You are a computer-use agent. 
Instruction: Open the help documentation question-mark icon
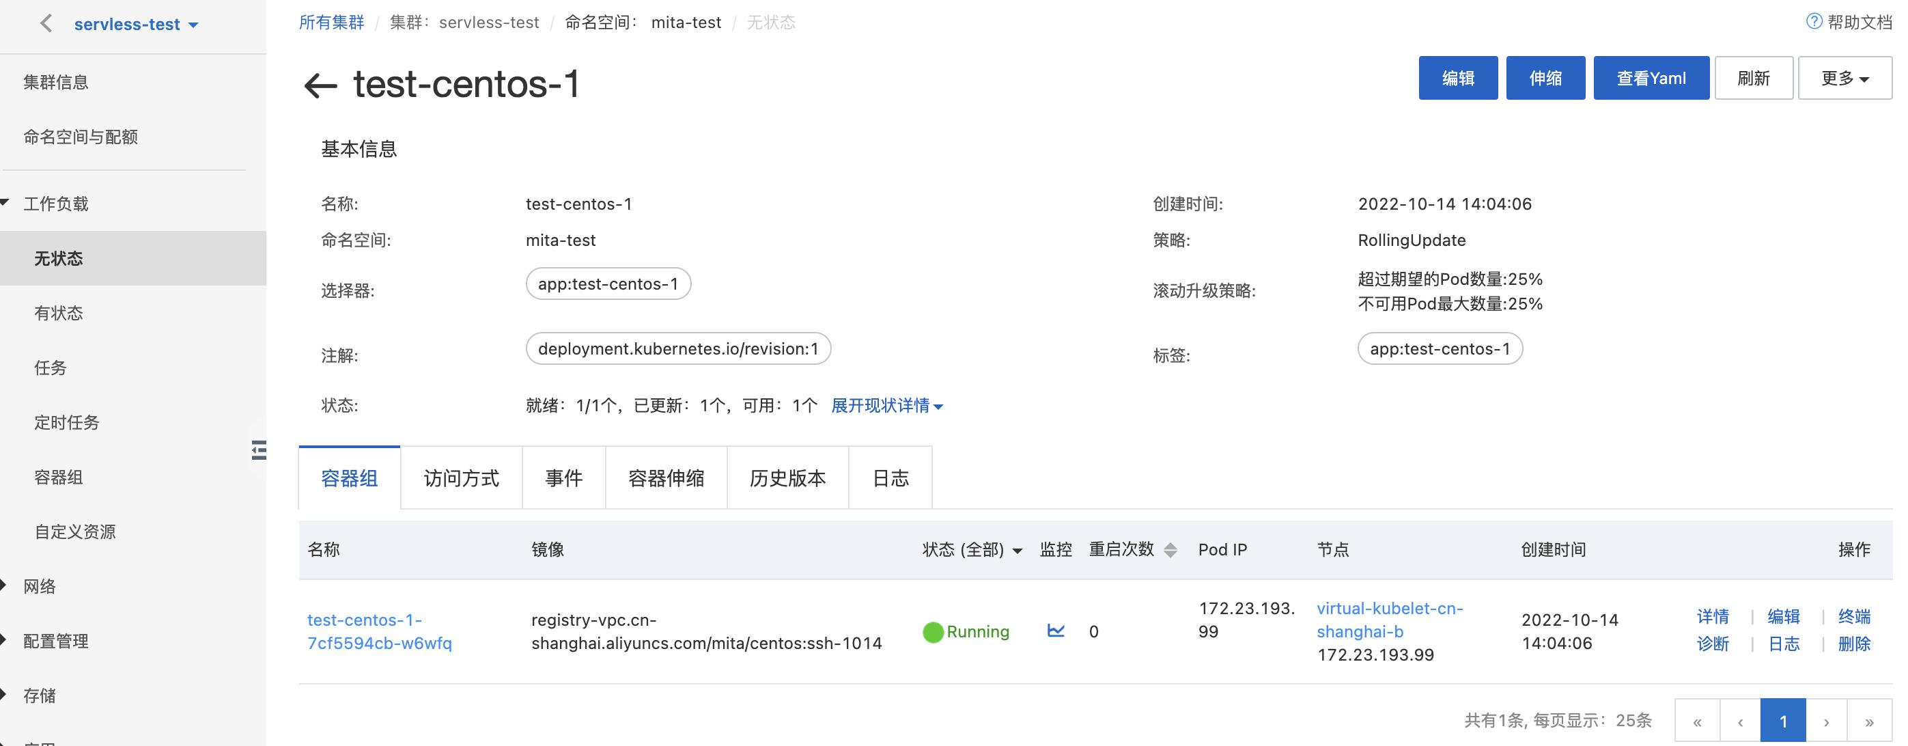click(x=1814, y=21)
